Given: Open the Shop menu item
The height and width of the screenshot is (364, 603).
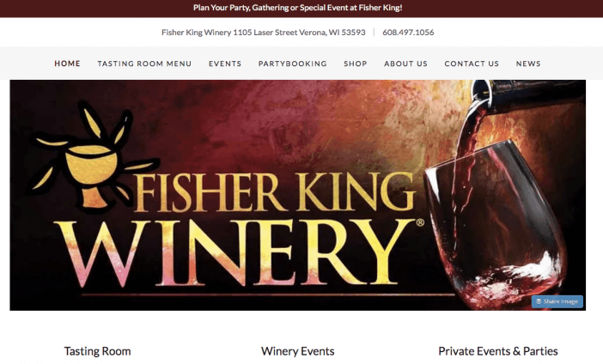Looking at the screenshot, I should 356,64.
